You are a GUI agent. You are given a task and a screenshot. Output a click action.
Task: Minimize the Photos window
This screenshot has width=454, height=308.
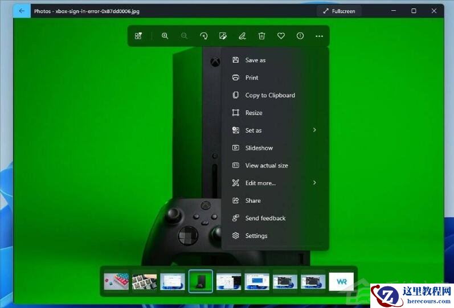point(394,11)
